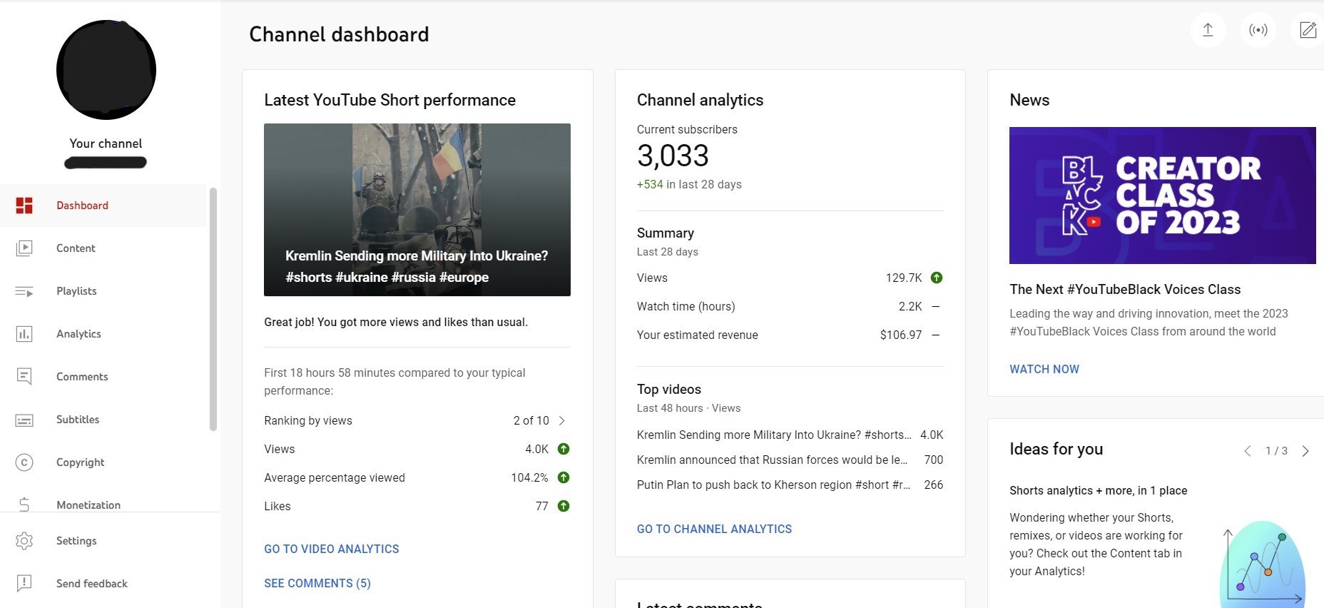Click the latest Short video thumbnail
This screenshot has height=608, width=1324.
tap(417, 210)
